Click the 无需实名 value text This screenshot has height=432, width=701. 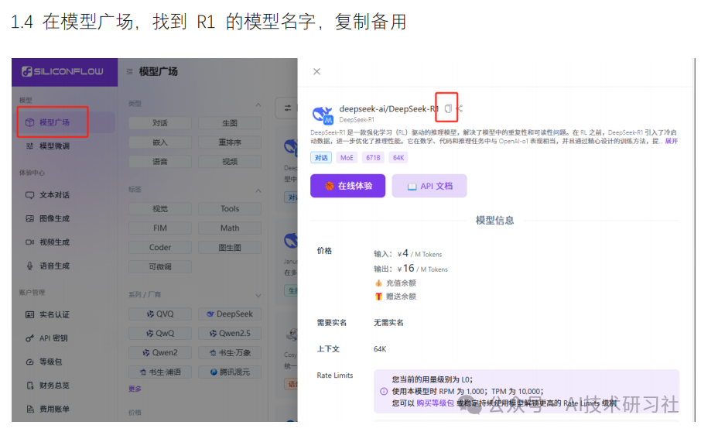[x=388, y=323]
